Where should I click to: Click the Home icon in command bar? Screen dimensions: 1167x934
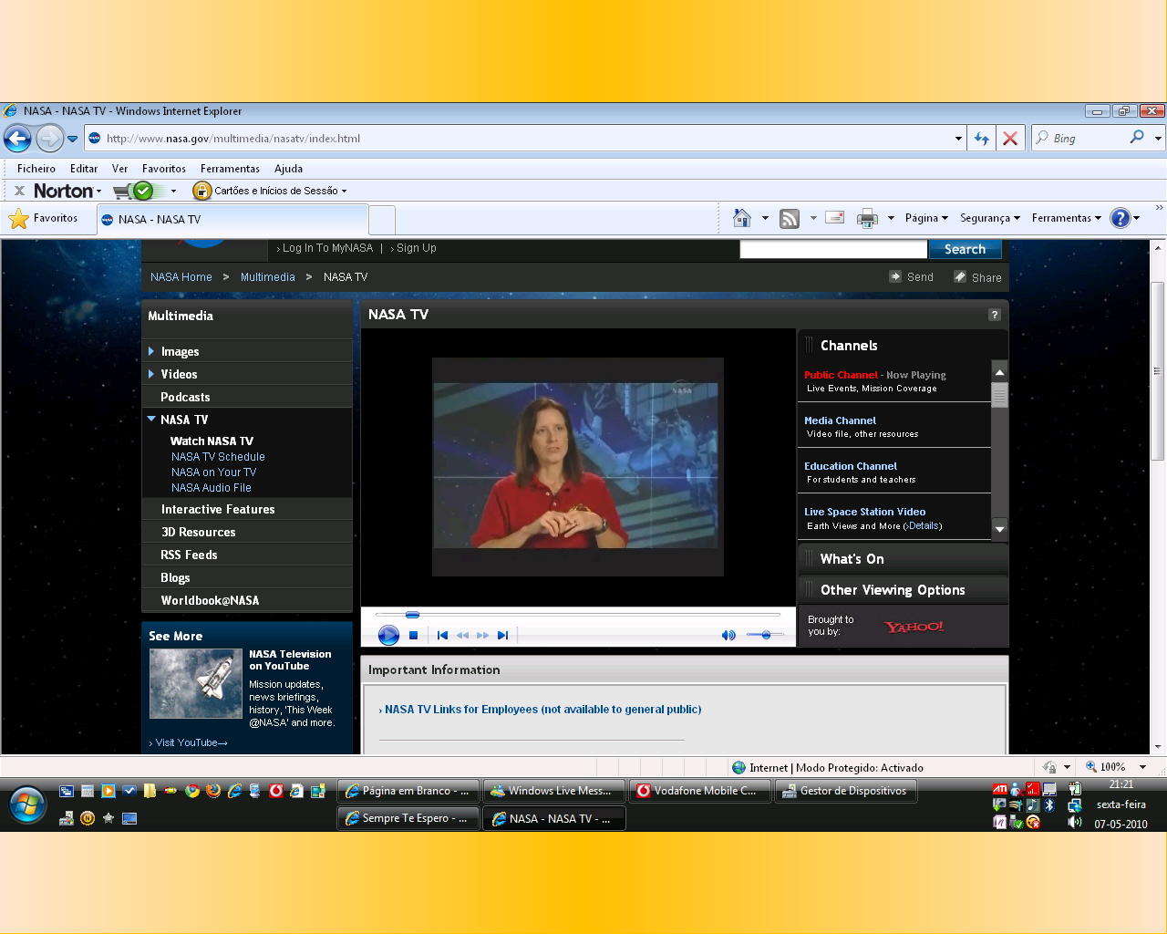[742, 218]
